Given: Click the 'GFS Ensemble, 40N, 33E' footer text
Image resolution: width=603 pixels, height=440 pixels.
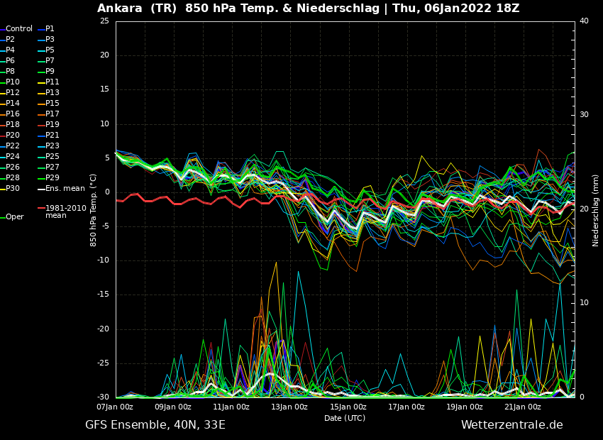Looking at the screenshot, I should (155, 425).
